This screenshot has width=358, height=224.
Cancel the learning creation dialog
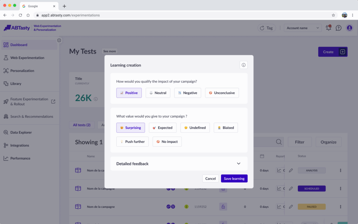pos(210,178)
